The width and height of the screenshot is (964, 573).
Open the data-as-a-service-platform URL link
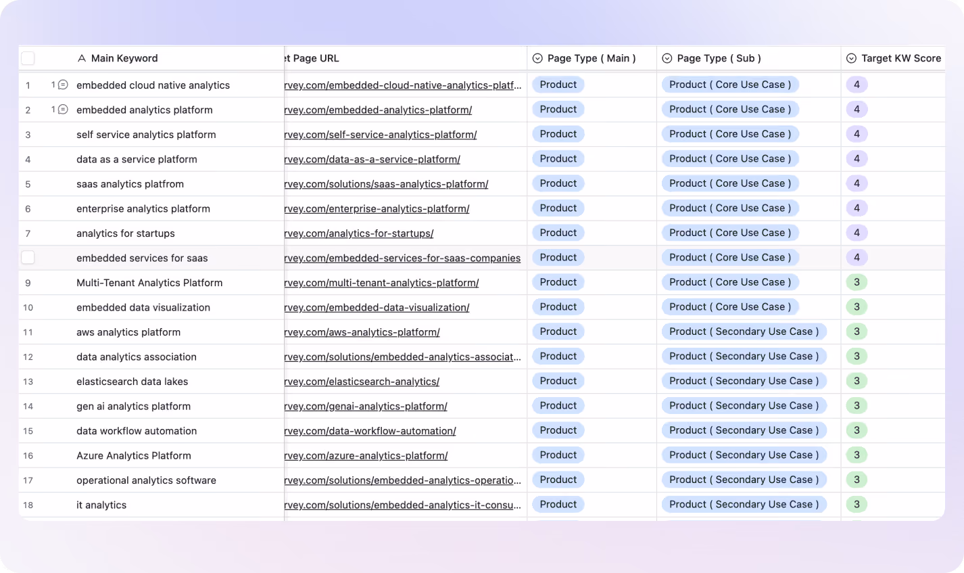[372, 159]
